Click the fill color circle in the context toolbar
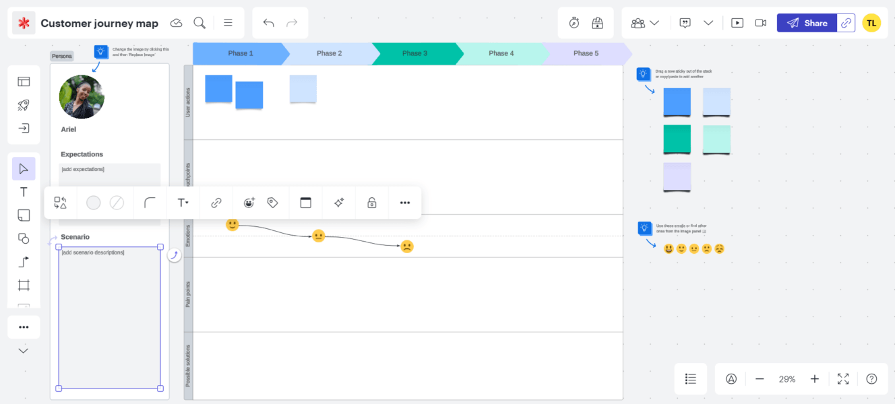Screen dimensions: 895x404 click(93, 202)
